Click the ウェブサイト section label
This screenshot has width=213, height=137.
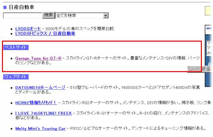click(16, 77)
